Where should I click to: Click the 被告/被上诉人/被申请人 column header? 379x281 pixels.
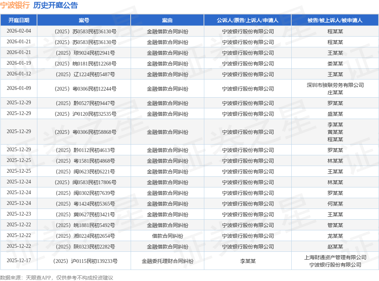(335, 20)
